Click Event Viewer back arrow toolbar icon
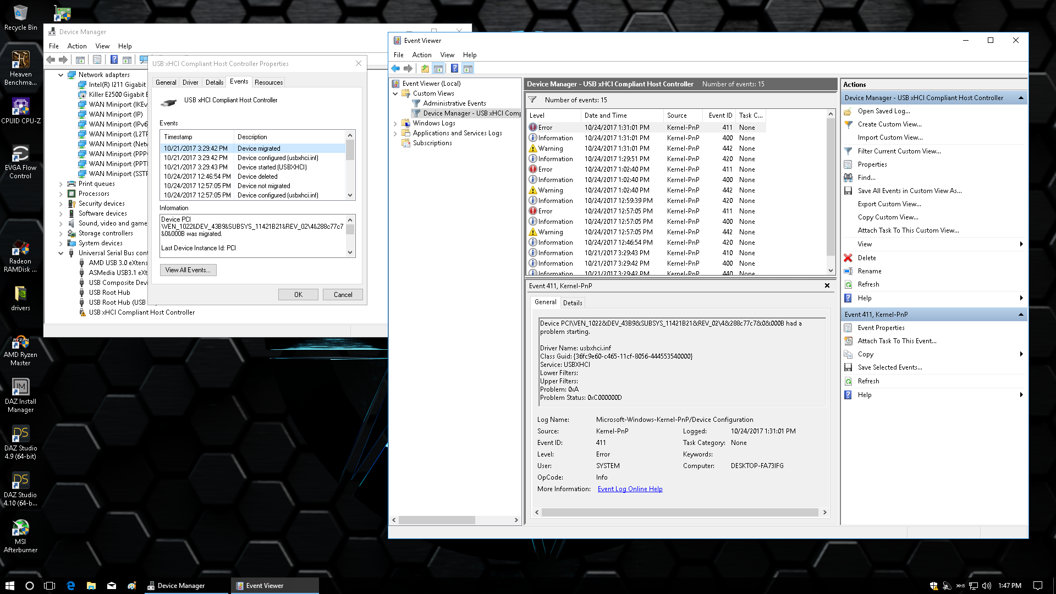 click(395, 69)
